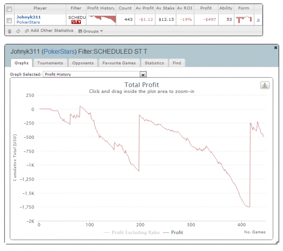The width and height of the screenshot is (283, 251).
Task: Open the Opponents tab
Action: point(83,63)
